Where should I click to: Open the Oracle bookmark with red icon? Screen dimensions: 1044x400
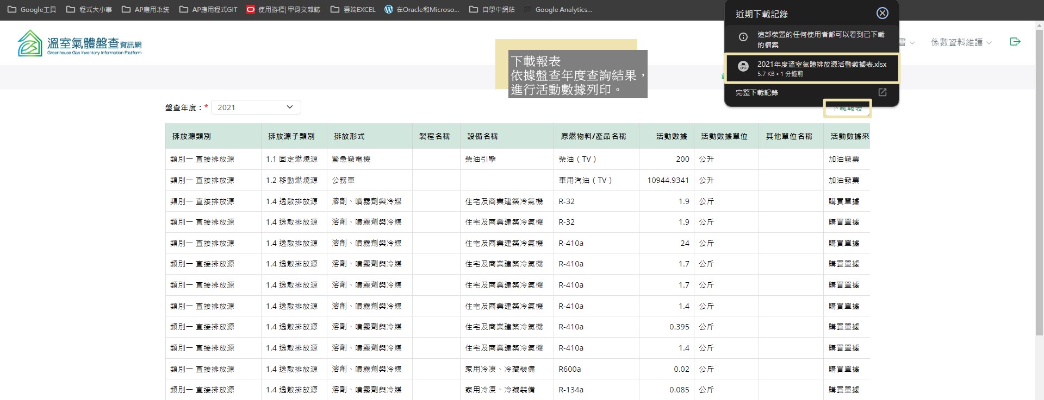283,9
